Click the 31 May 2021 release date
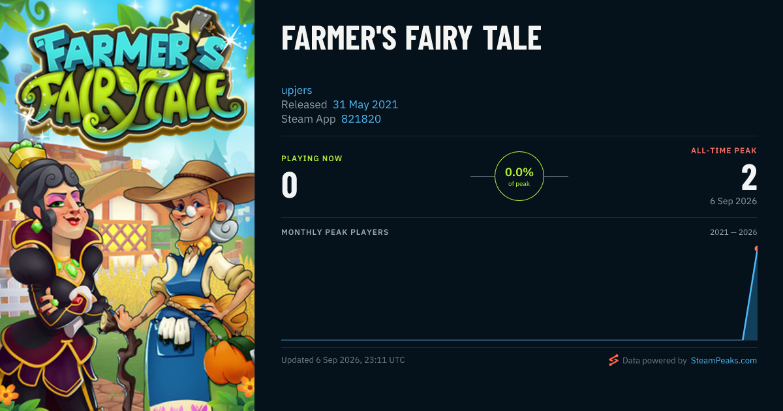 tap(365, 104)
